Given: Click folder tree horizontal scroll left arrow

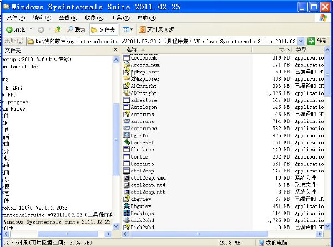Looking at the screenshot, I should (x=6, y=234).
